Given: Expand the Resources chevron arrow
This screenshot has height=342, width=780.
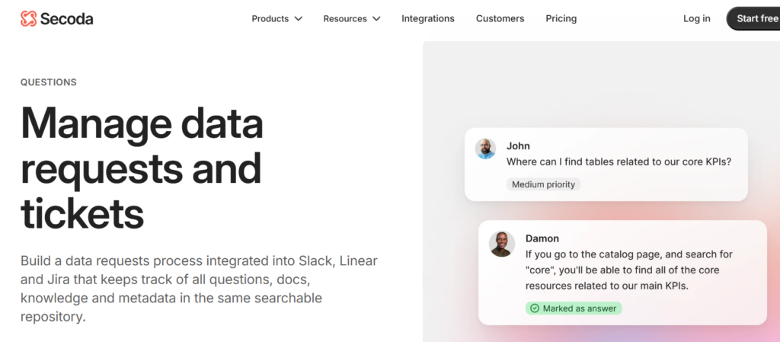Looking at the screenshot, I should click(376, 19).
